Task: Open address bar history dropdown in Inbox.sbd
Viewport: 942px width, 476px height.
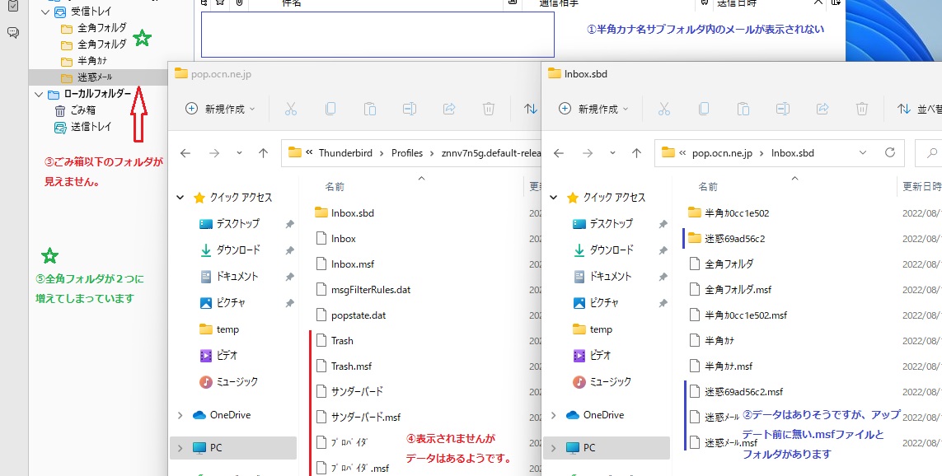Action: click(862, 153)
